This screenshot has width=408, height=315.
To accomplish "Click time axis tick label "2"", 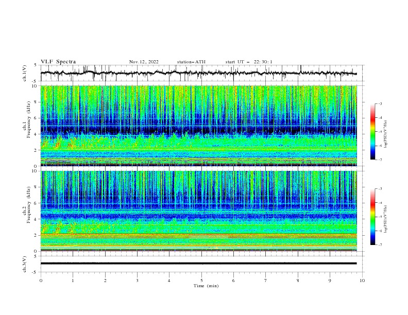I will click(x=105, y=281).
